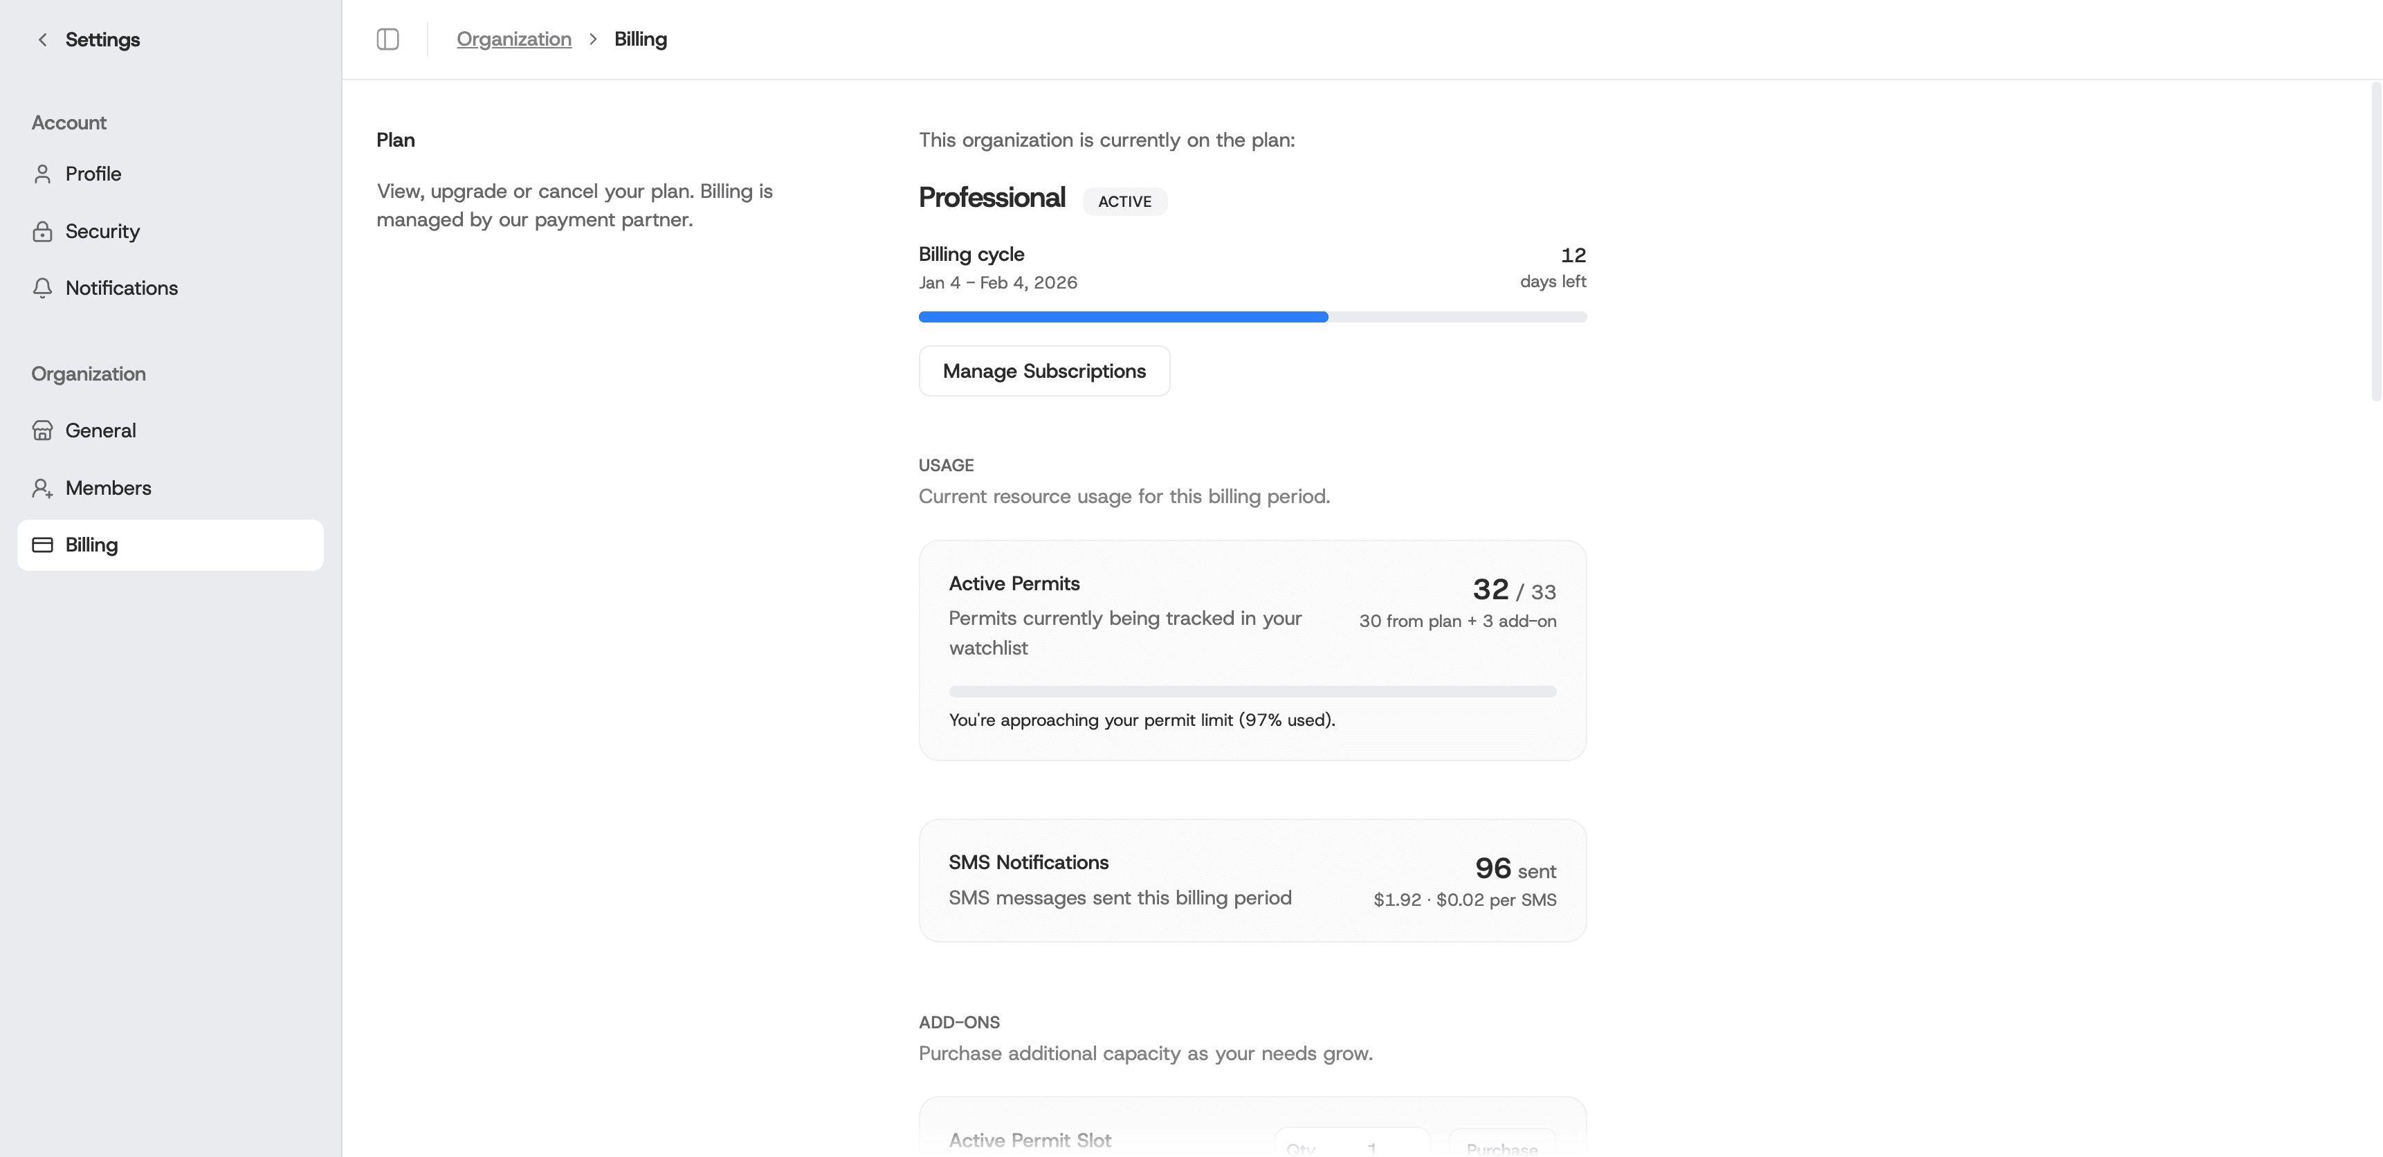Open Notifications via the bell icon

click(43, 288)
